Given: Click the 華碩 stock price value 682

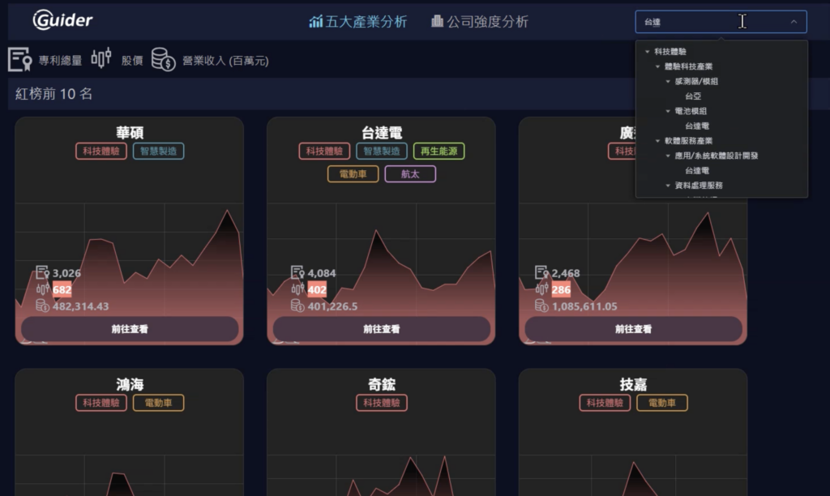Looking at the screenshot, I should pyautogui.click(x=62, y=289).
